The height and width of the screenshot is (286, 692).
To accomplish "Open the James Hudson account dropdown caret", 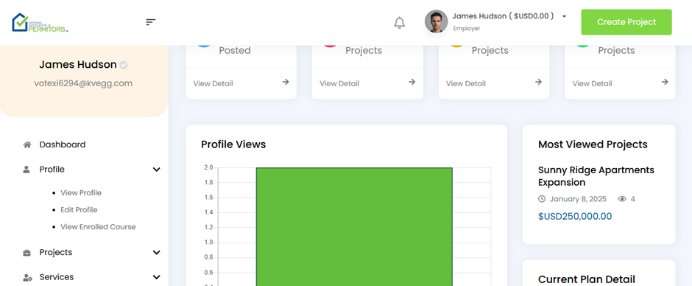I will pos(564,16).
